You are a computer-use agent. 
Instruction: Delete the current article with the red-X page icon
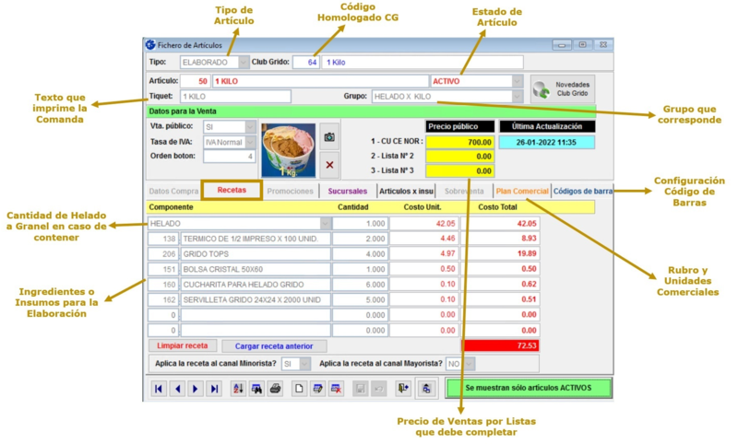pos(337,389)
